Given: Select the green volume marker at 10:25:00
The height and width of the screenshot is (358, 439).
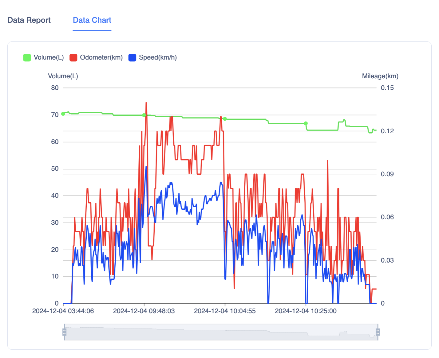Looking at the screenshot, I should tap(306, 123).
